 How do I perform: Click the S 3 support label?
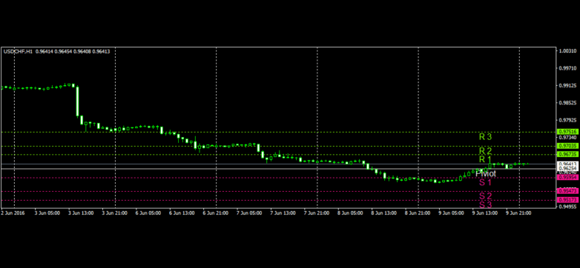tap(485, 204)
